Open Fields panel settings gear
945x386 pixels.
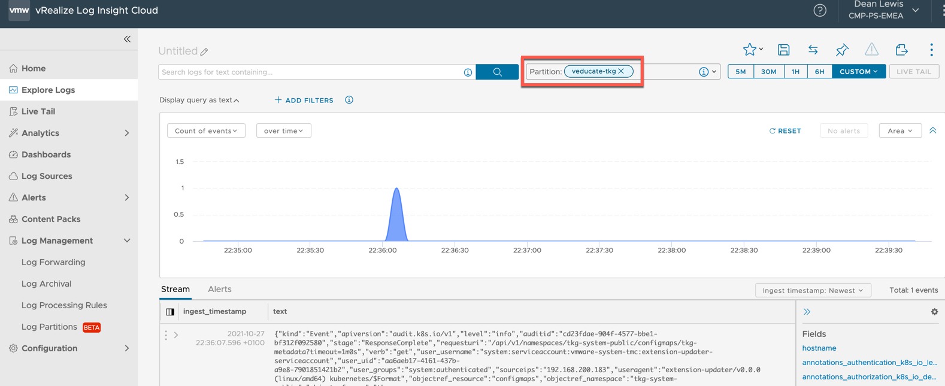(934, 312)
